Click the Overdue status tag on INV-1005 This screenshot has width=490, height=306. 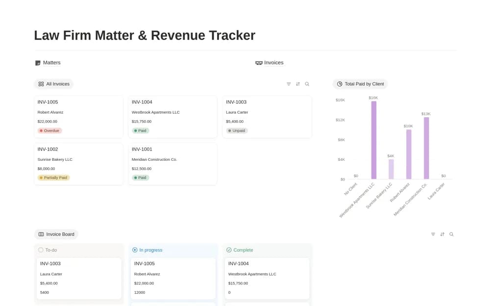pyautogui.click(x=49, y=131)
